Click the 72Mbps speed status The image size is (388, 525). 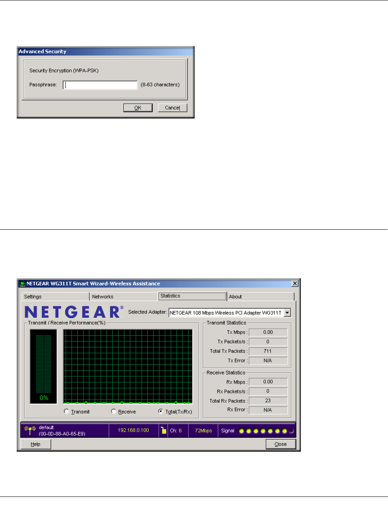(204, 431)
